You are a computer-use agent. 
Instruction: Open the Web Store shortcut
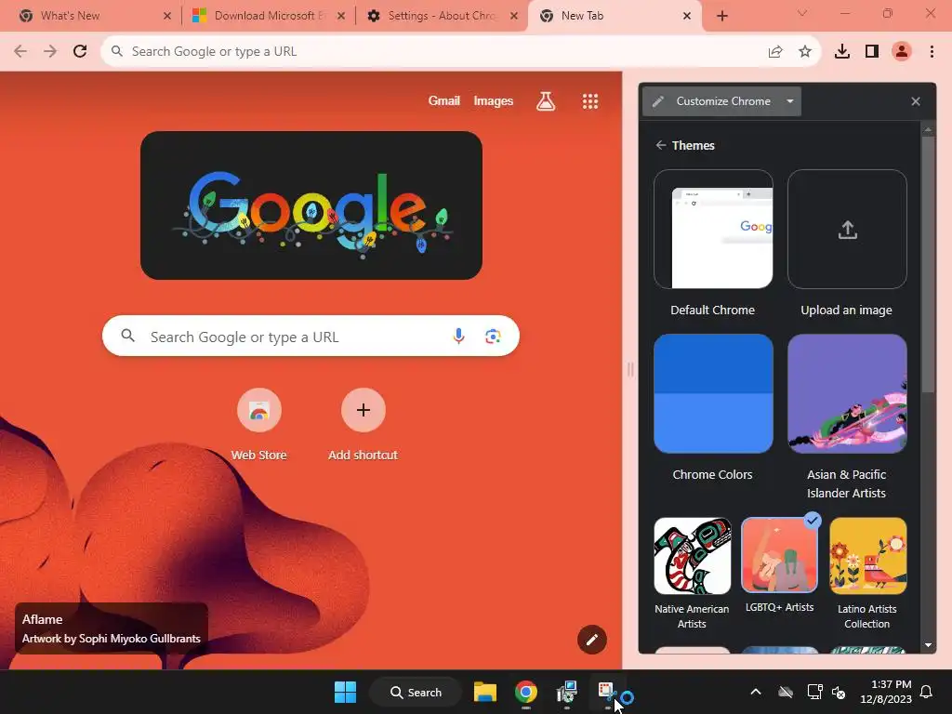259,410
